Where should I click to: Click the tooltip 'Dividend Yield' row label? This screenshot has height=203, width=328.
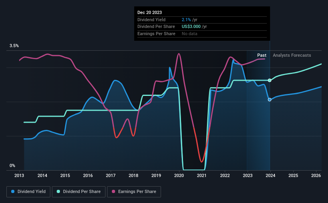[x=151, y=20]
